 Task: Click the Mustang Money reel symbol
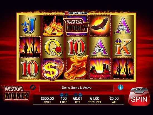click(x=76, y=26)
